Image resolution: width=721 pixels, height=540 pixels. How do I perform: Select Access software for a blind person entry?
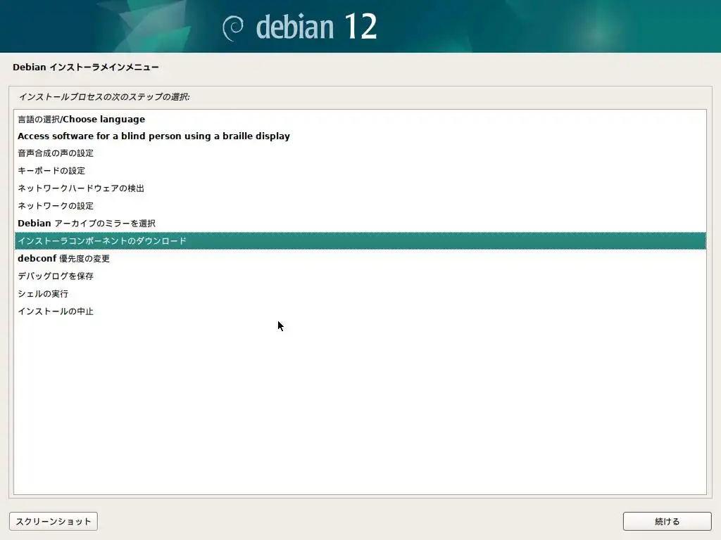tap(360, 136)
